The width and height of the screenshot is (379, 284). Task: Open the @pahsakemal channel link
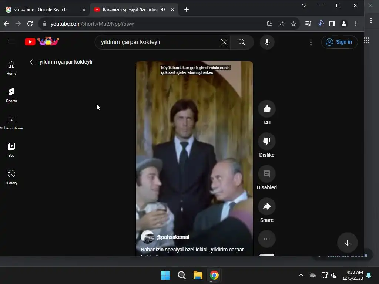(x=173, y=237)
